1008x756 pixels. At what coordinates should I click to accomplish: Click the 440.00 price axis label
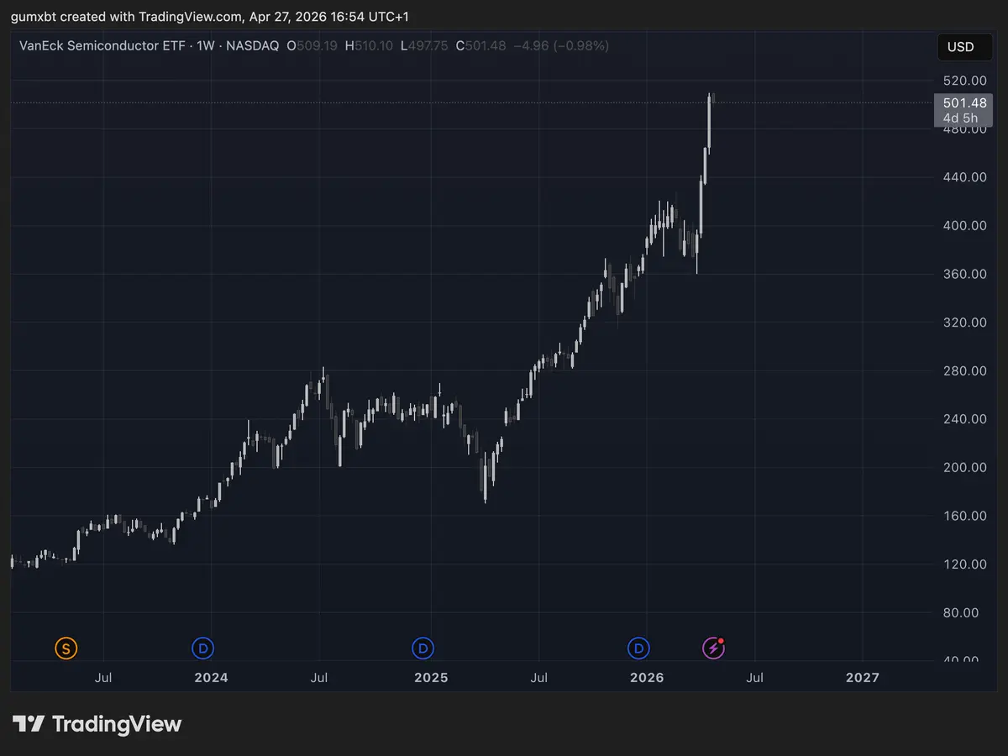pos(965,177)
